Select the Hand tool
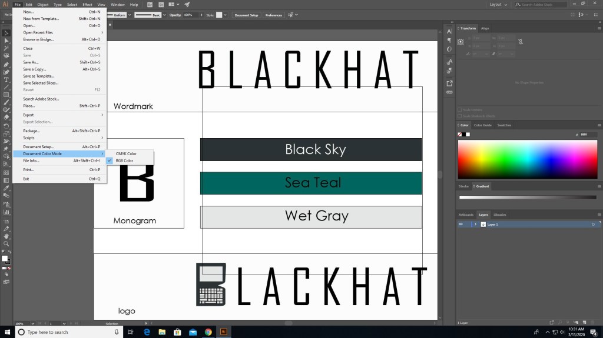The width and height of the screenshot is (603, 338). click(6, 236)
